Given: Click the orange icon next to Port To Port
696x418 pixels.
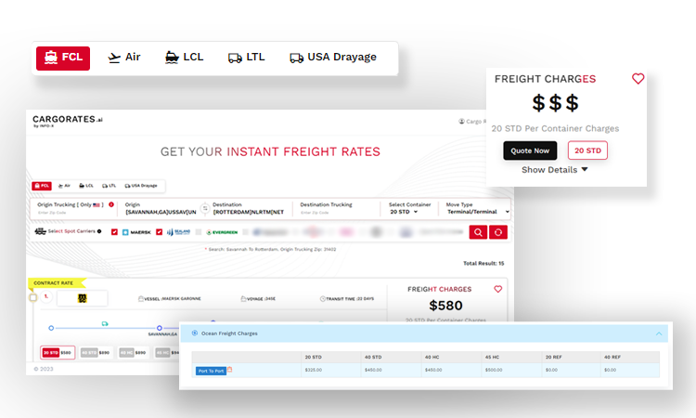Looking at the screenshot, I should click(x=229, y=370).
